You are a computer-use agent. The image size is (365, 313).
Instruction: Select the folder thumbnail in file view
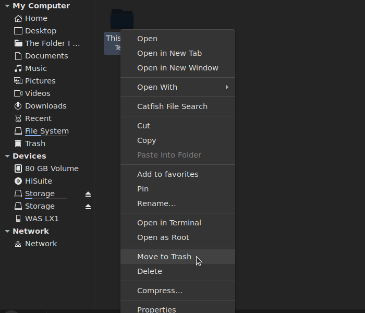pos(122,20)
